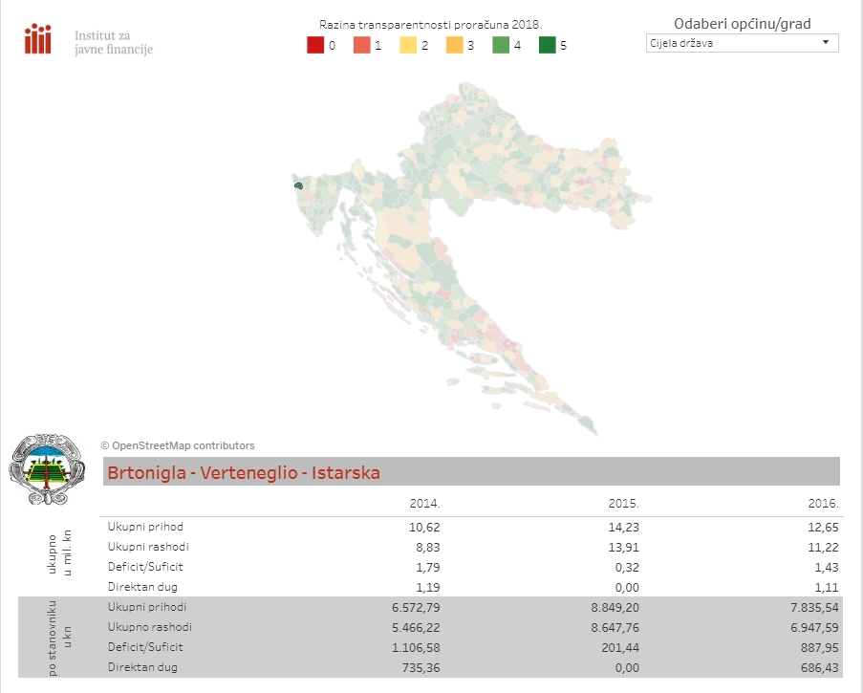Toggle selection of the Istria region on map
The height and width of the screenshot is (693, 863).
(315, 201)
